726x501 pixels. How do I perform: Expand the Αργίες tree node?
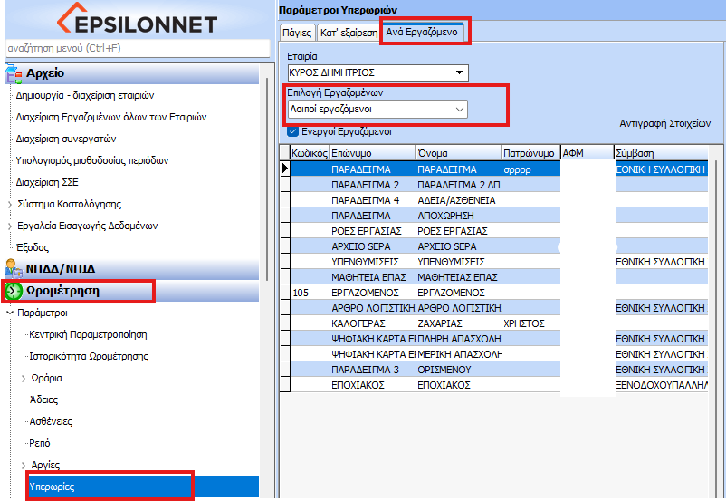click(x=24, y=465)
